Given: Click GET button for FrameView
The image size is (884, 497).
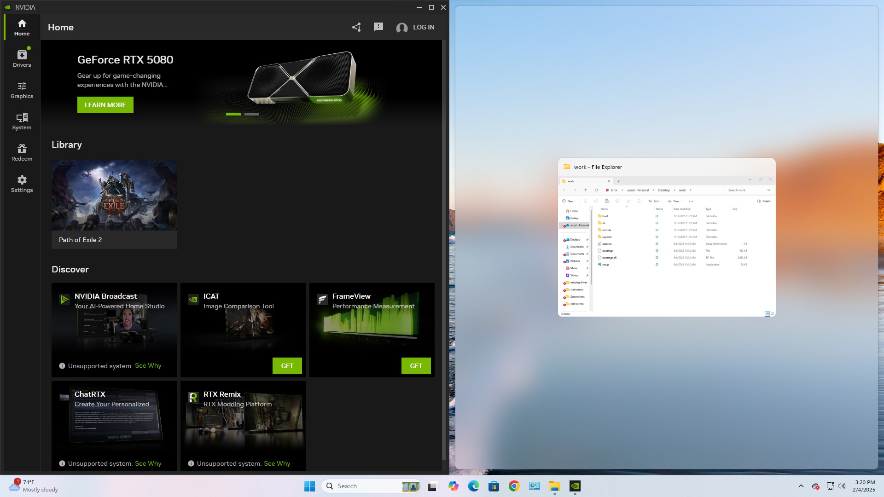Looking at the screenshot, I should (416, 366).
